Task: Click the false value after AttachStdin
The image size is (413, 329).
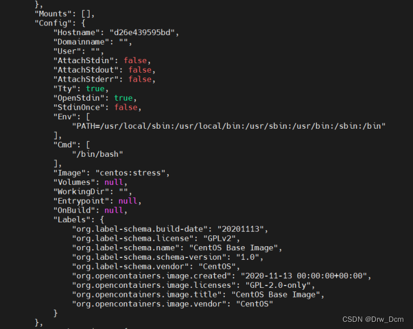Action: [x=137, y=60]
